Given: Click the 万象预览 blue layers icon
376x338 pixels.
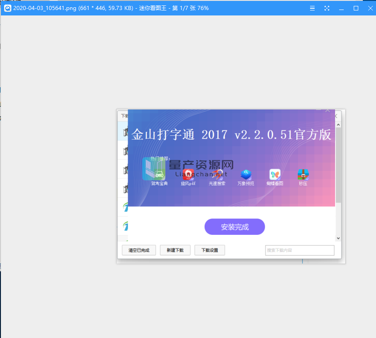Looking at the screenshot, I should pyautogui.click(x=246, y=174).
